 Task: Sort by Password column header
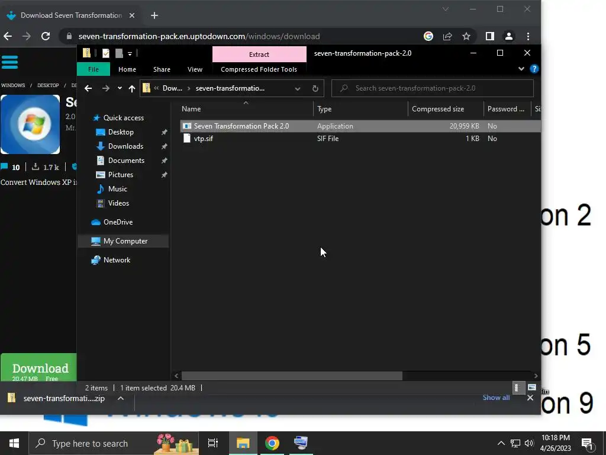[x=507, y=109]
